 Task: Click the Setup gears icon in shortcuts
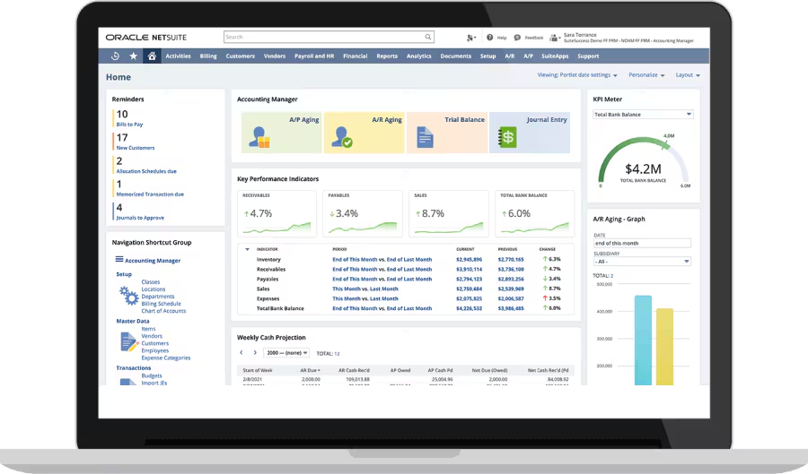tap(128, 295)
